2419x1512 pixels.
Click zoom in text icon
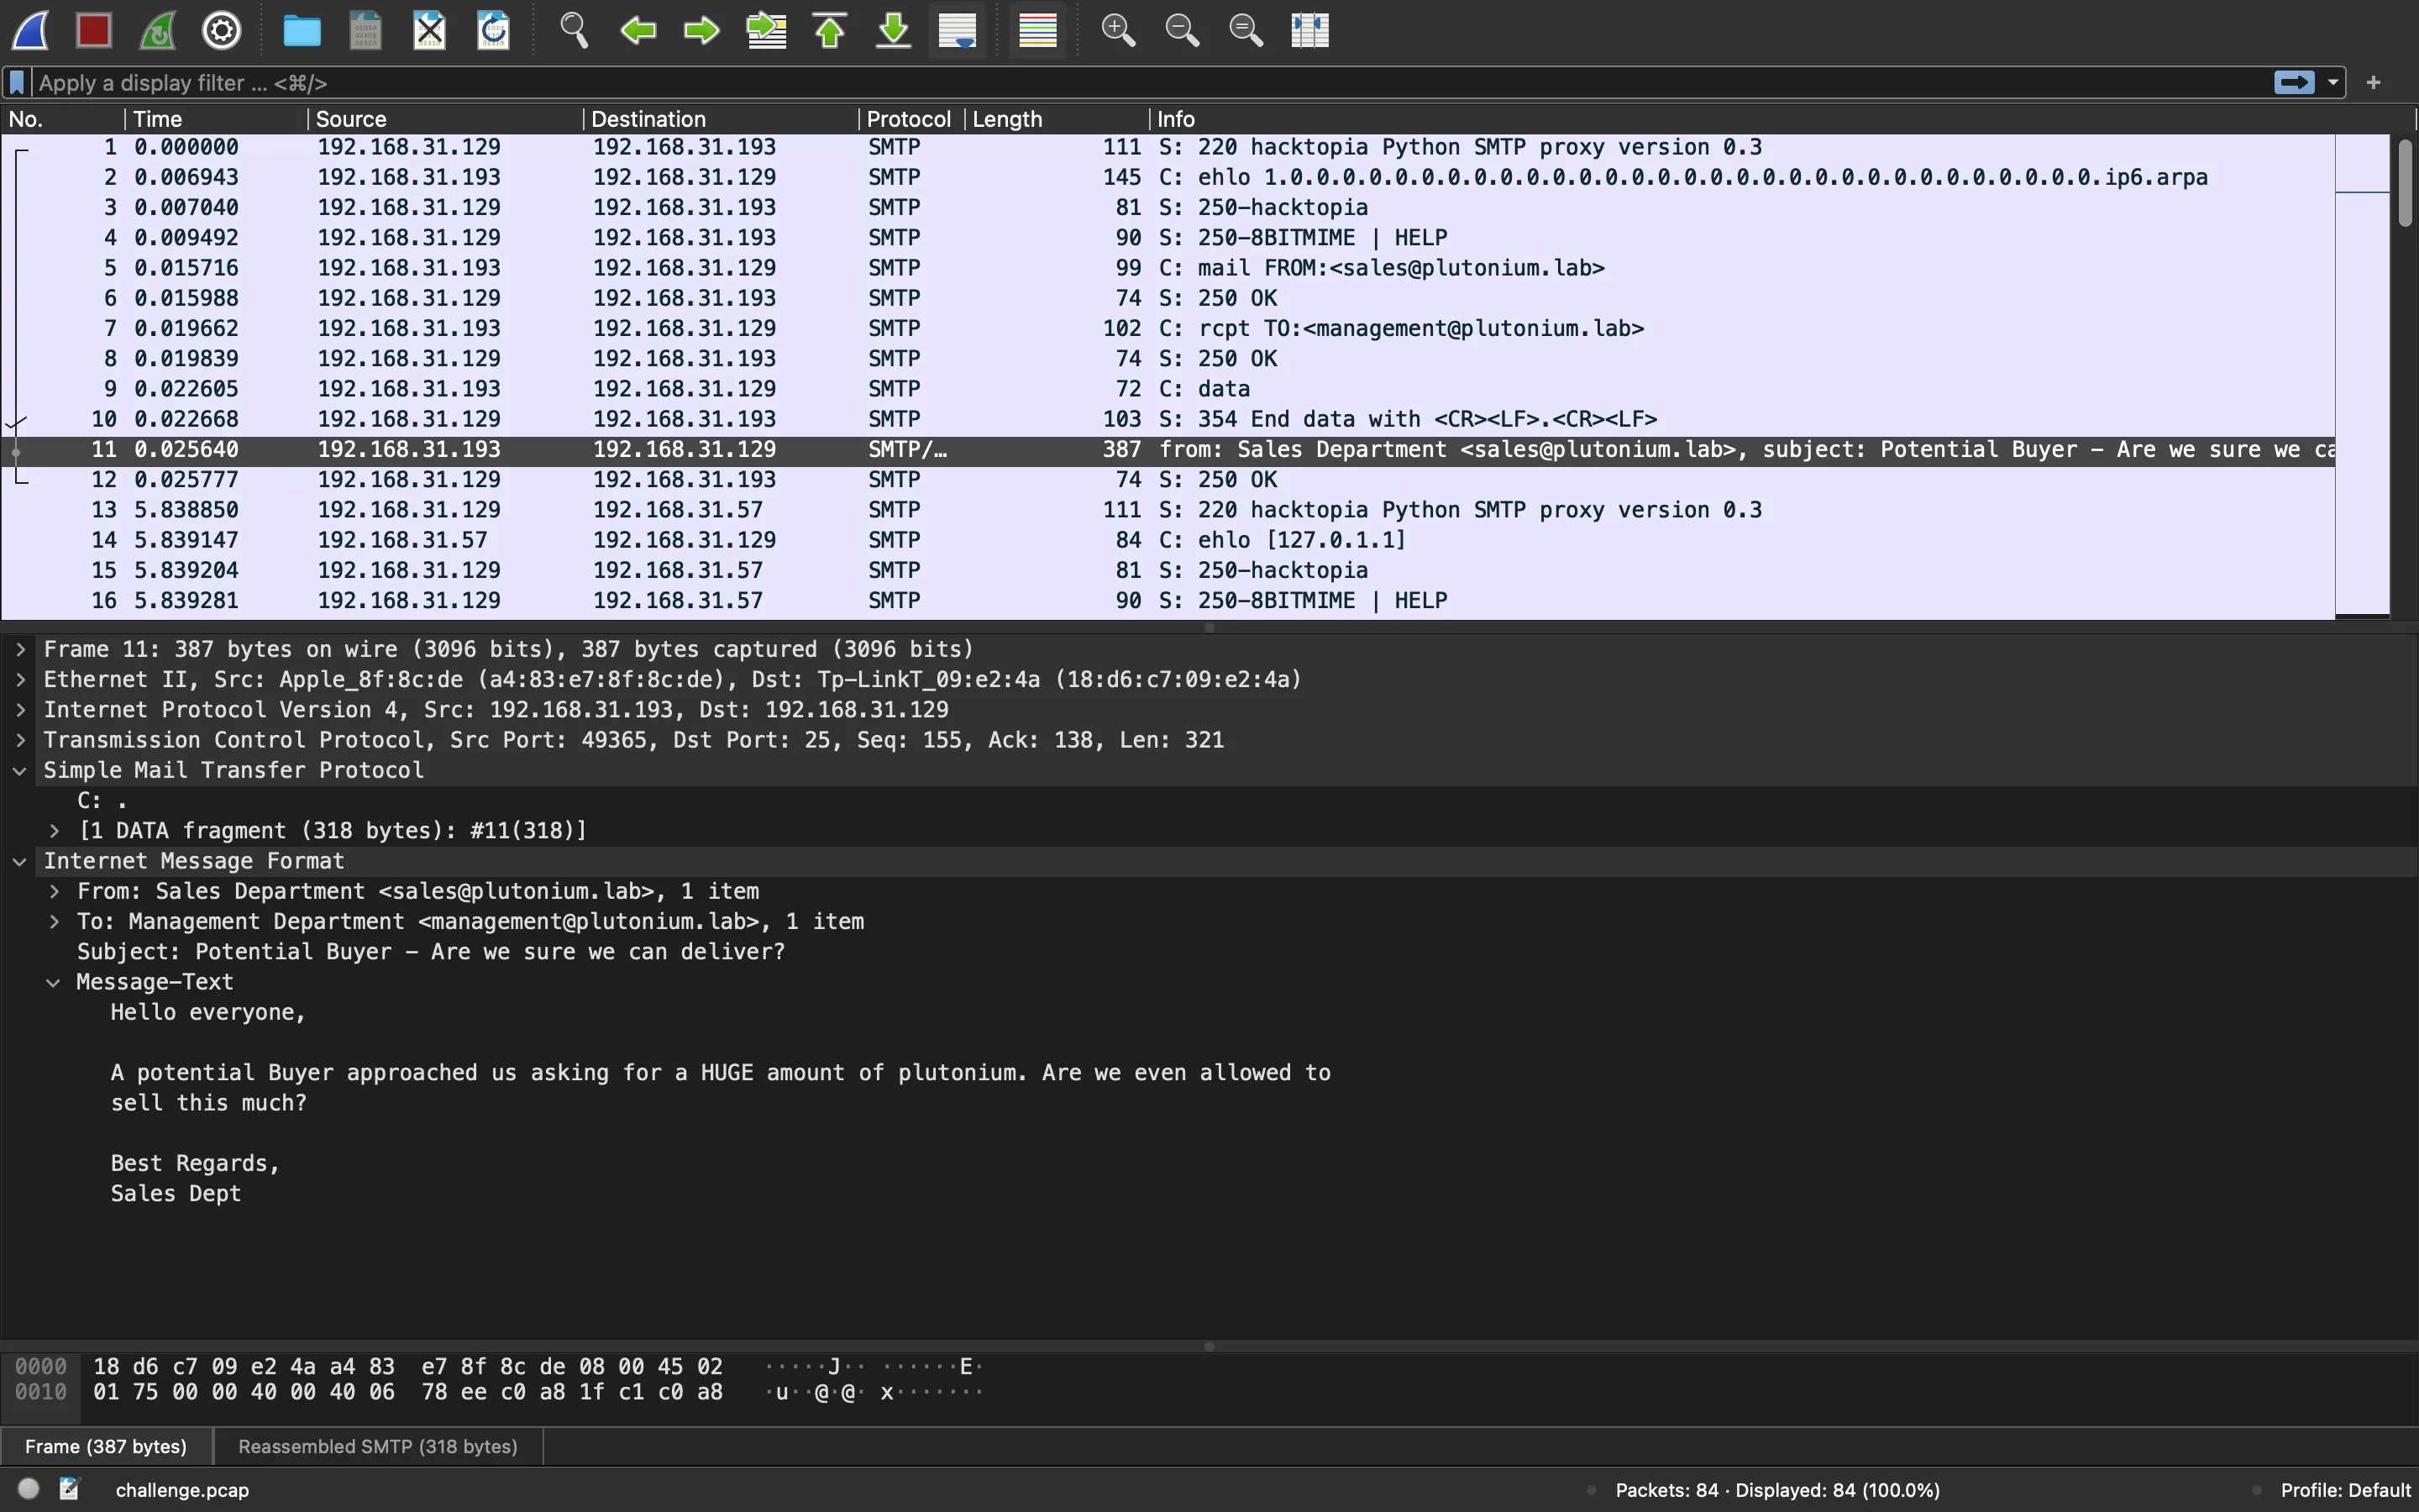click(1118, 30)
